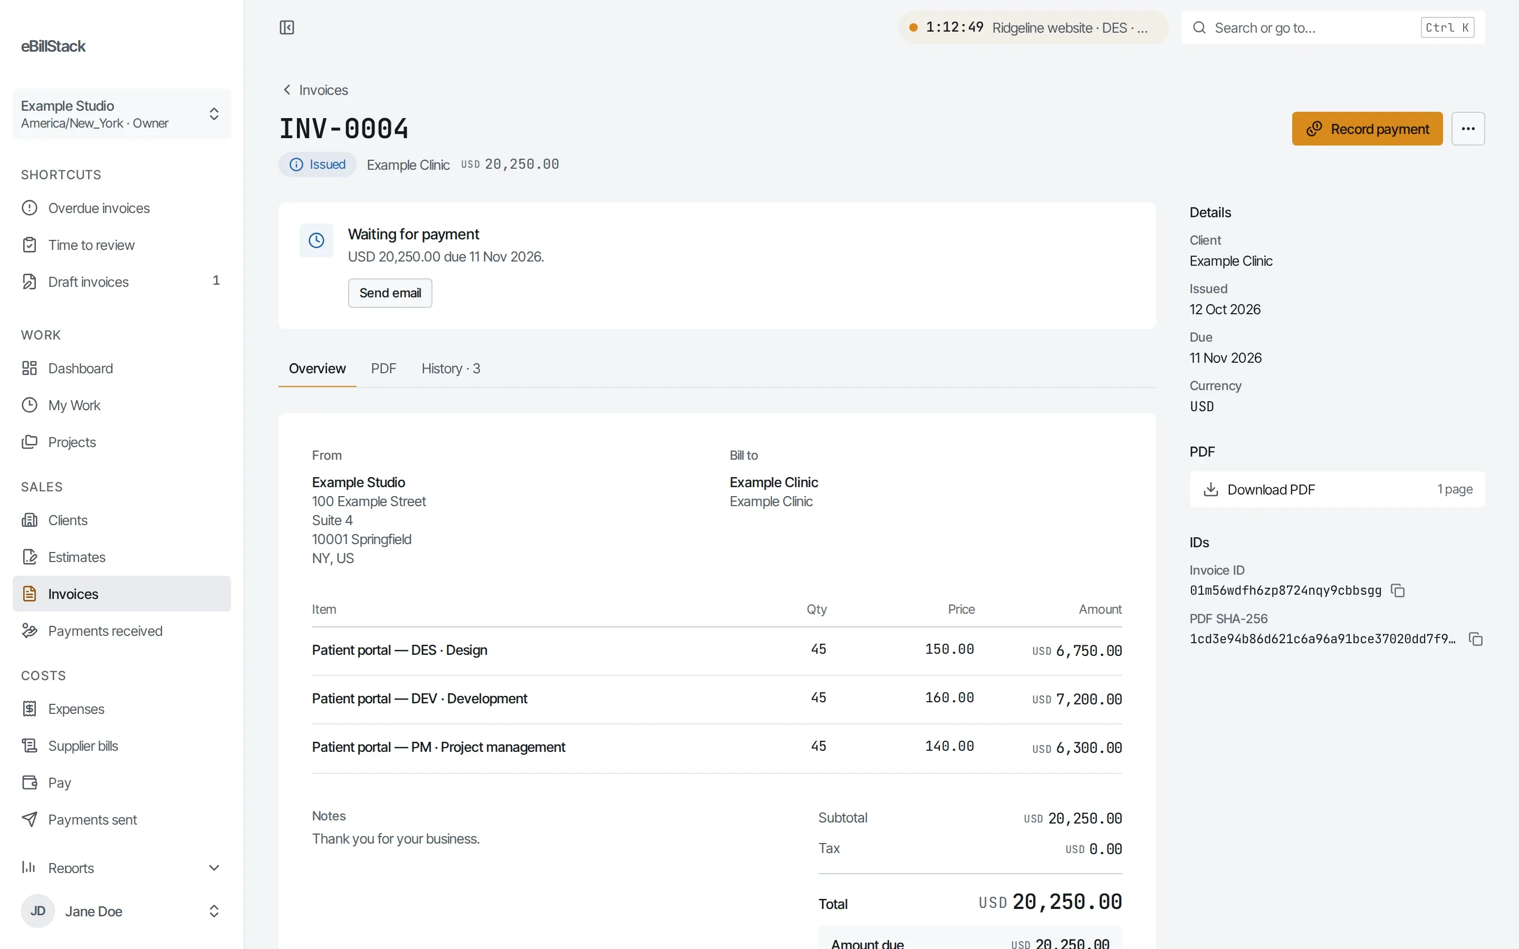Image resolution: width=1519 pixels, height=949 pixels.
Task: Click Patient portal DEV Development item
Action: 419,699
